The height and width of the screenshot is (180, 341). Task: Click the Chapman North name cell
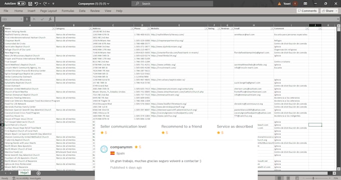[30, 40]
